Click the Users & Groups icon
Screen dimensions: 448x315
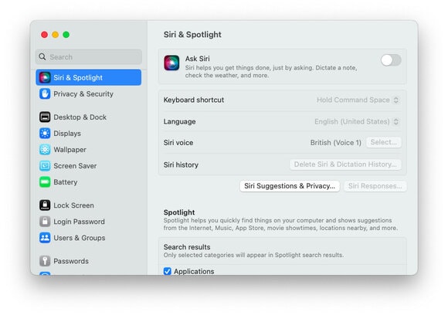45,238
